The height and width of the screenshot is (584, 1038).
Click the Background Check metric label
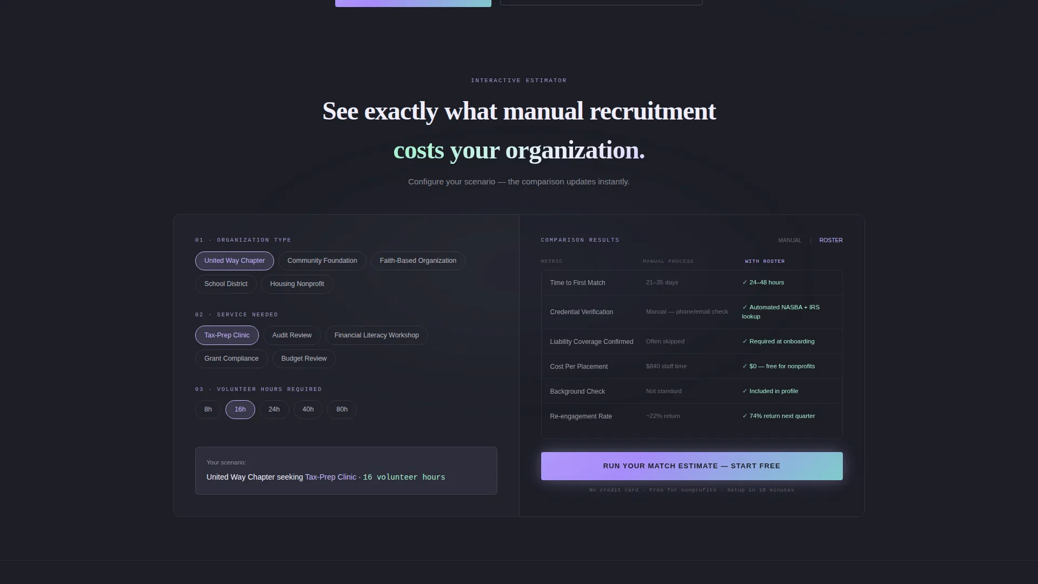577,391
